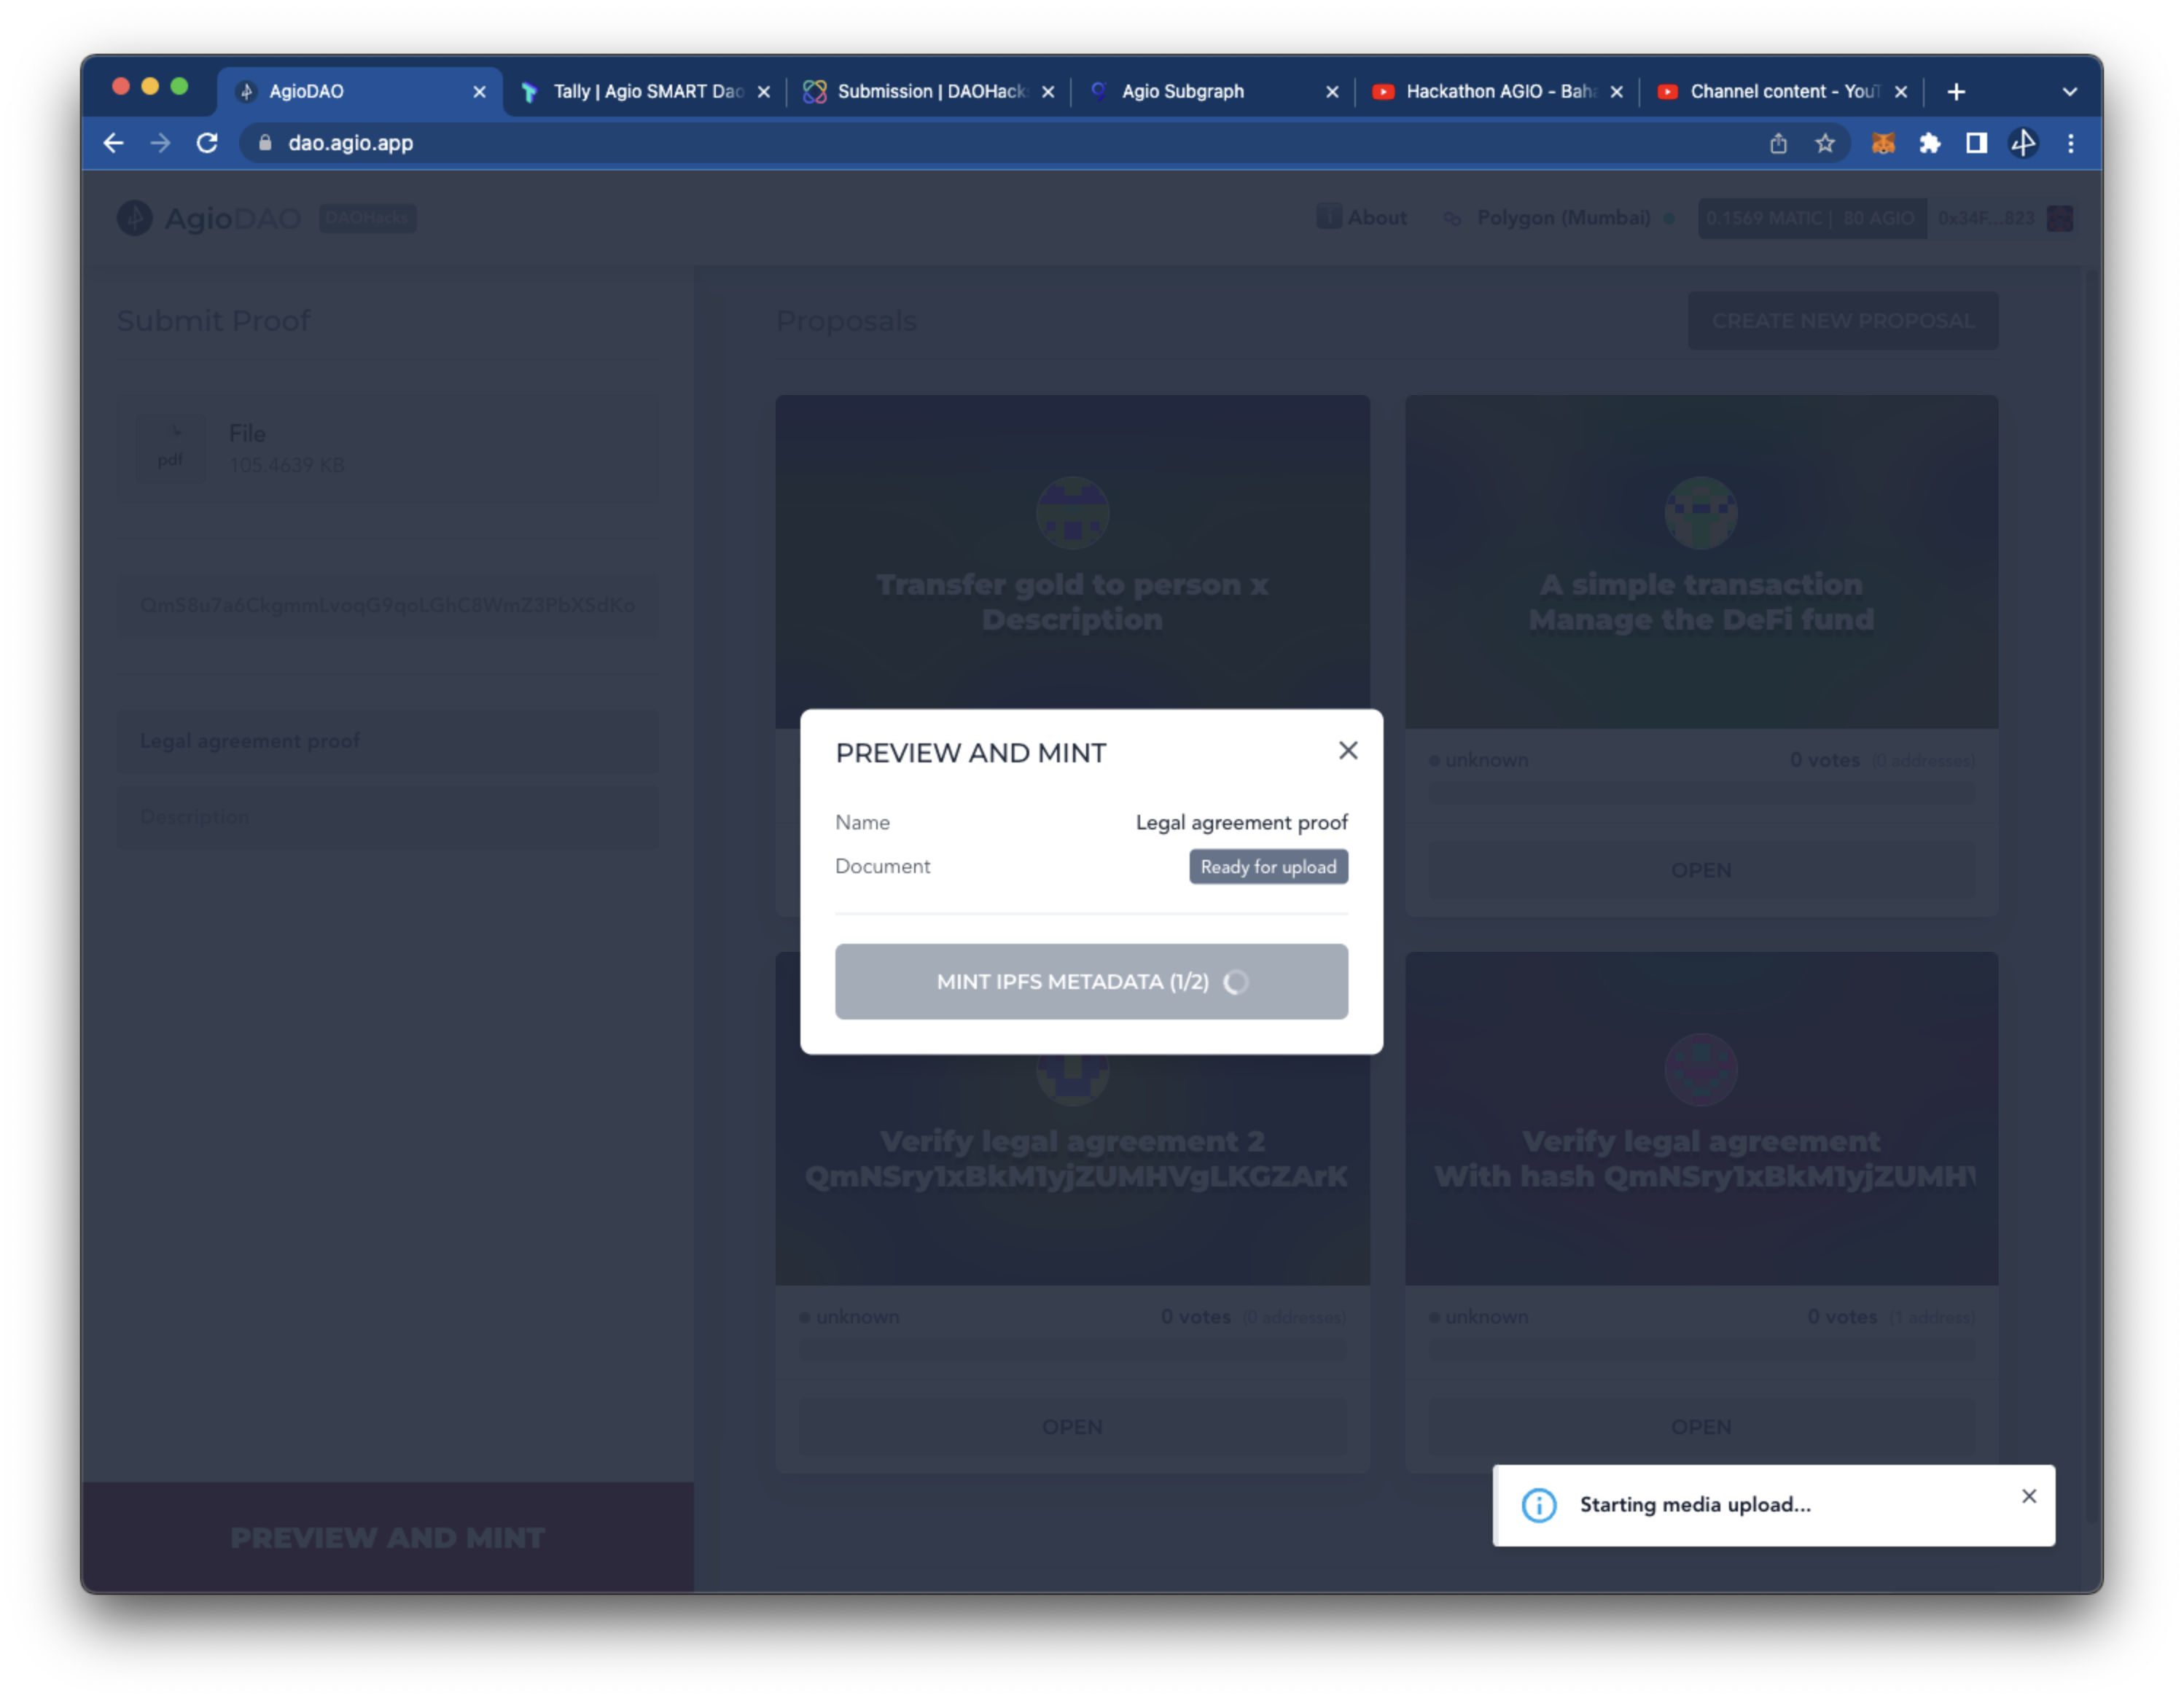
Task: Expand the tab search chevron
Action: coord(2069,92)
